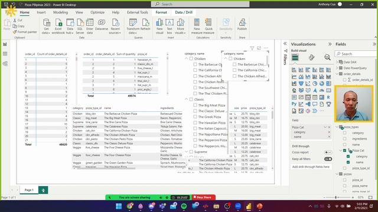
Task: Collapse the Visualizations pane
Action: point(330,44)
